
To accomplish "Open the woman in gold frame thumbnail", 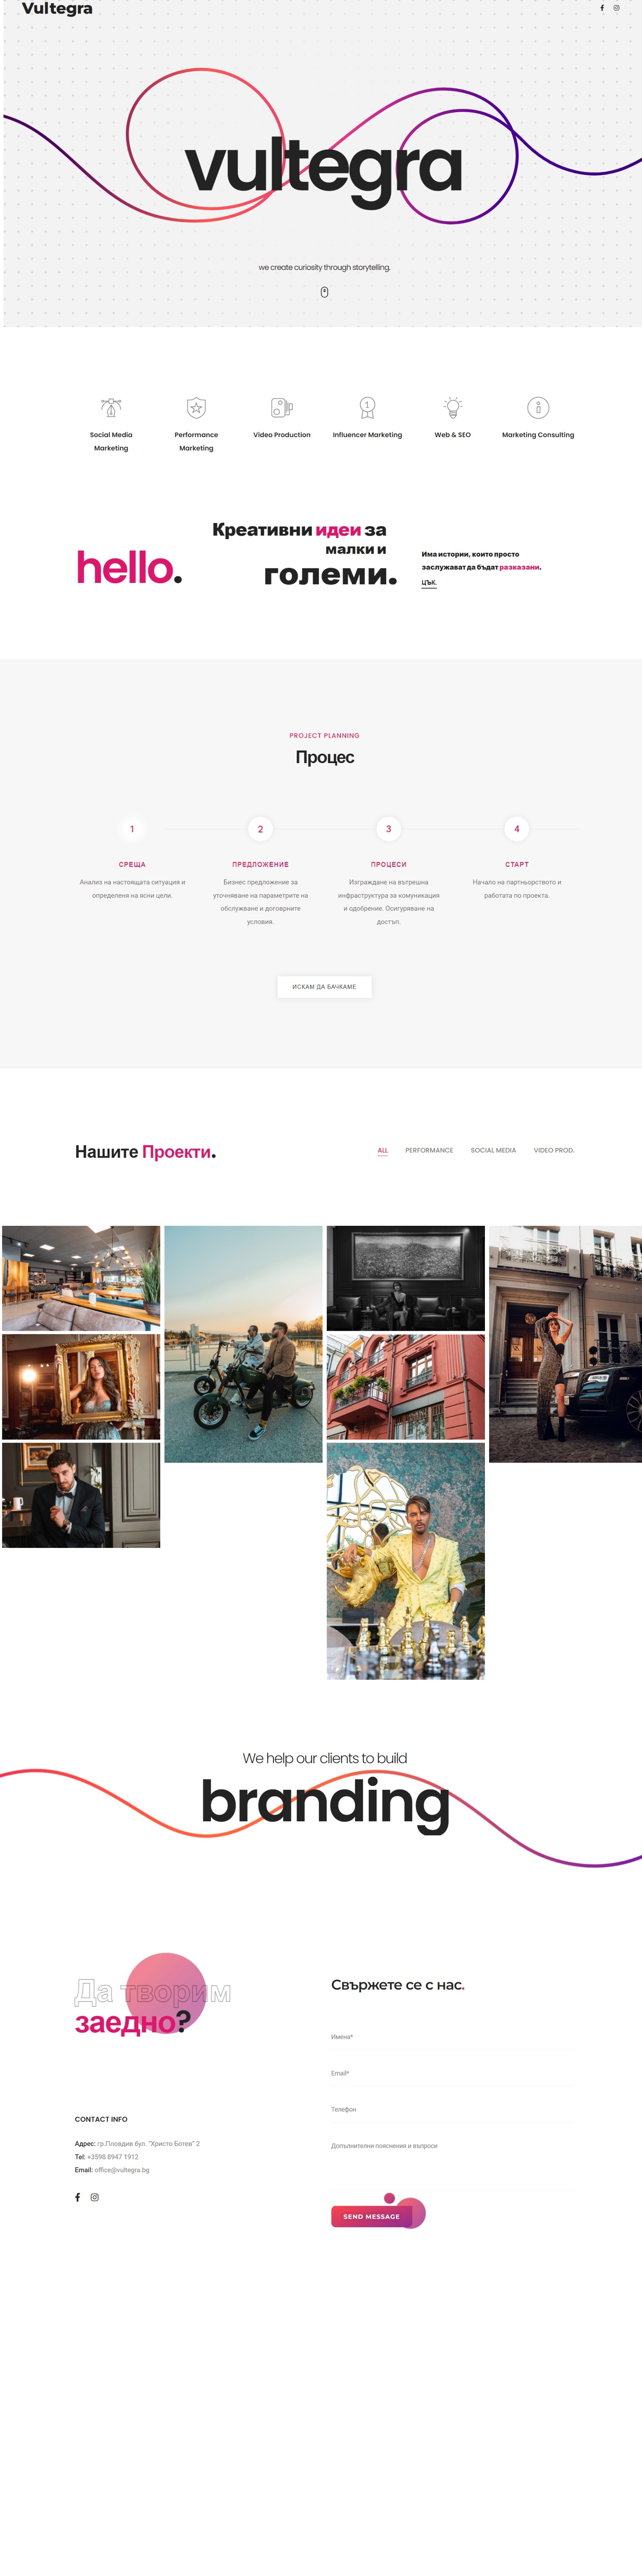I will point(81,1387).
